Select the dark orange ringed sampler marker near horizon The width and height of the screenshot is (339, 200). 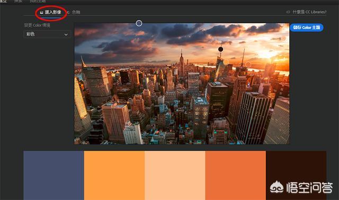coord(248,65)
